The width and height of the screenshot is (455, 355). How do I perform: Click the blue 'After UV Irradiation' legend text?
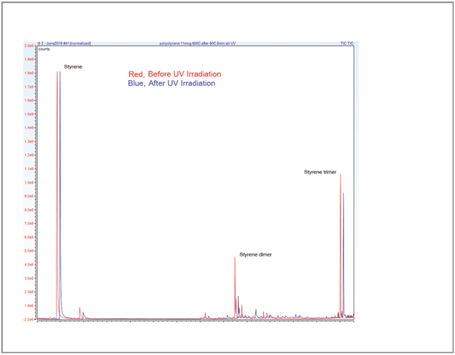tap(172, 83)
